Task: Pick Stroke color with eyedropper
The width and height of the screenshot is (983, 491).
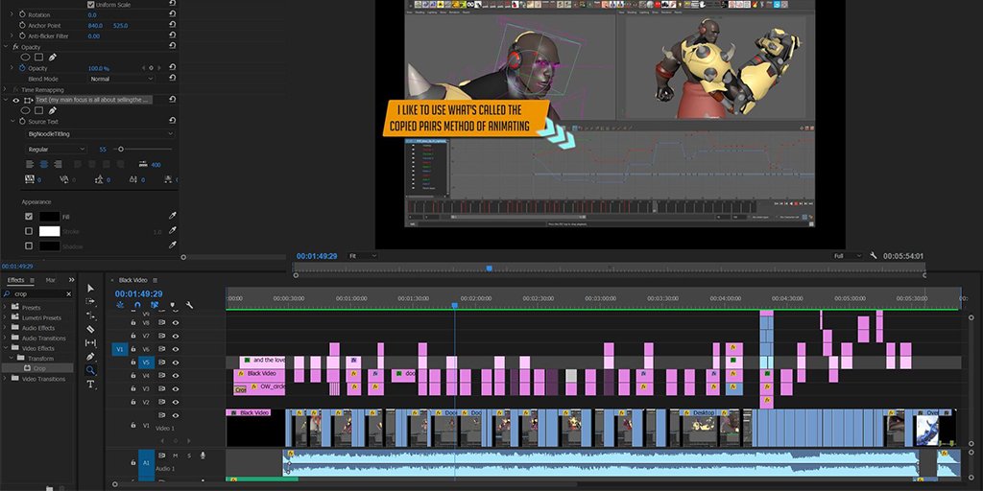Action: click(x=173, y=231)
